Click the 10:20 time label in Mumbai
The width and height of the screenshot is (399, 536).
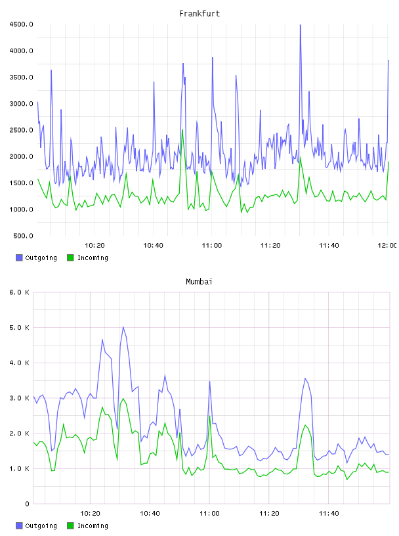pyautogui.click(x=90, y=514)
